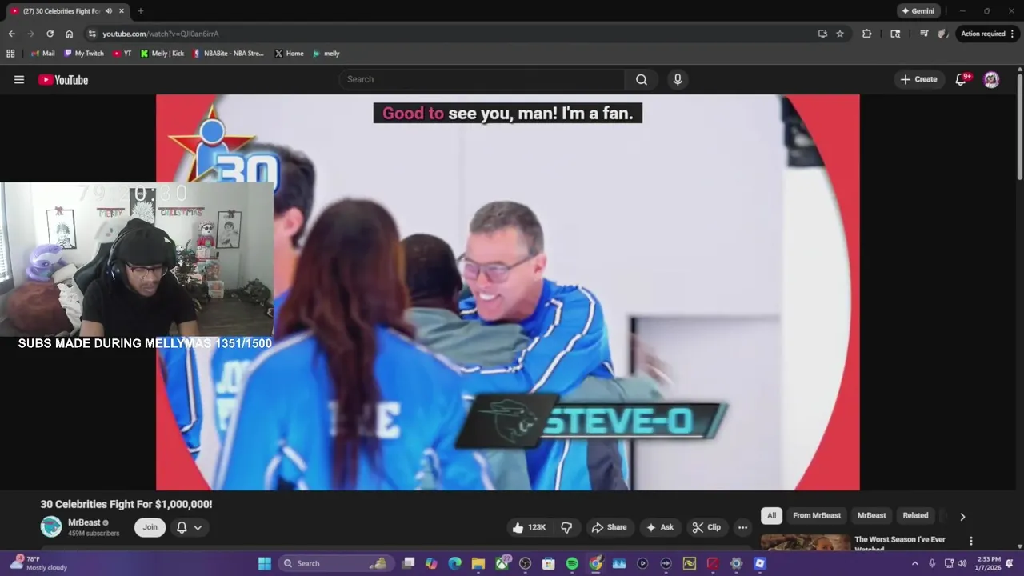Open more actions three-dot menu under video
This screenshot has width=1024, height=576.
[x=743, y=527]
